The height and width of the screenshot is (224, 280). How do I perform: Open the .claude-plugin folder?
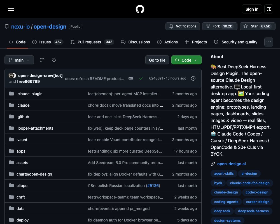click(x=29, y=94)
